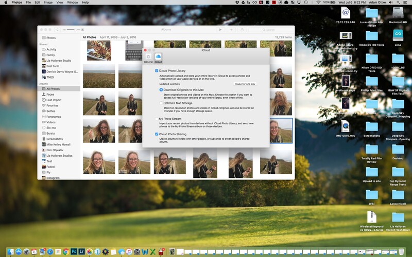The image size is (412, 257).
Task: Open the share icon in Photos toolbar
Action: click(x=242, y=30)
